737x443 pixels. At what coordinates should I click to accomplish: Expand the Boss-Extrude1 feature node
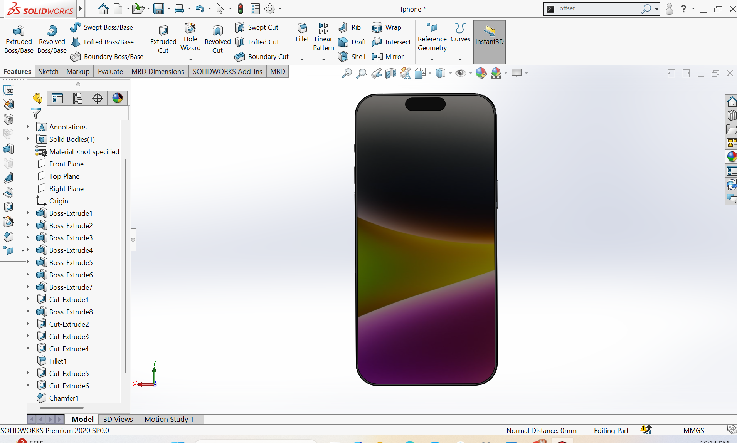[x=28, y=213]
